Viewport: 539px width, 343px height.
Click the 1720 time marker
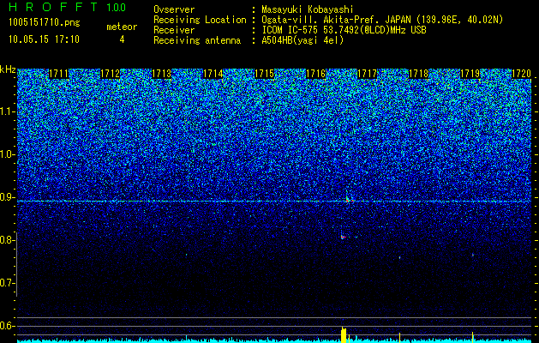(x=522, y=74)
